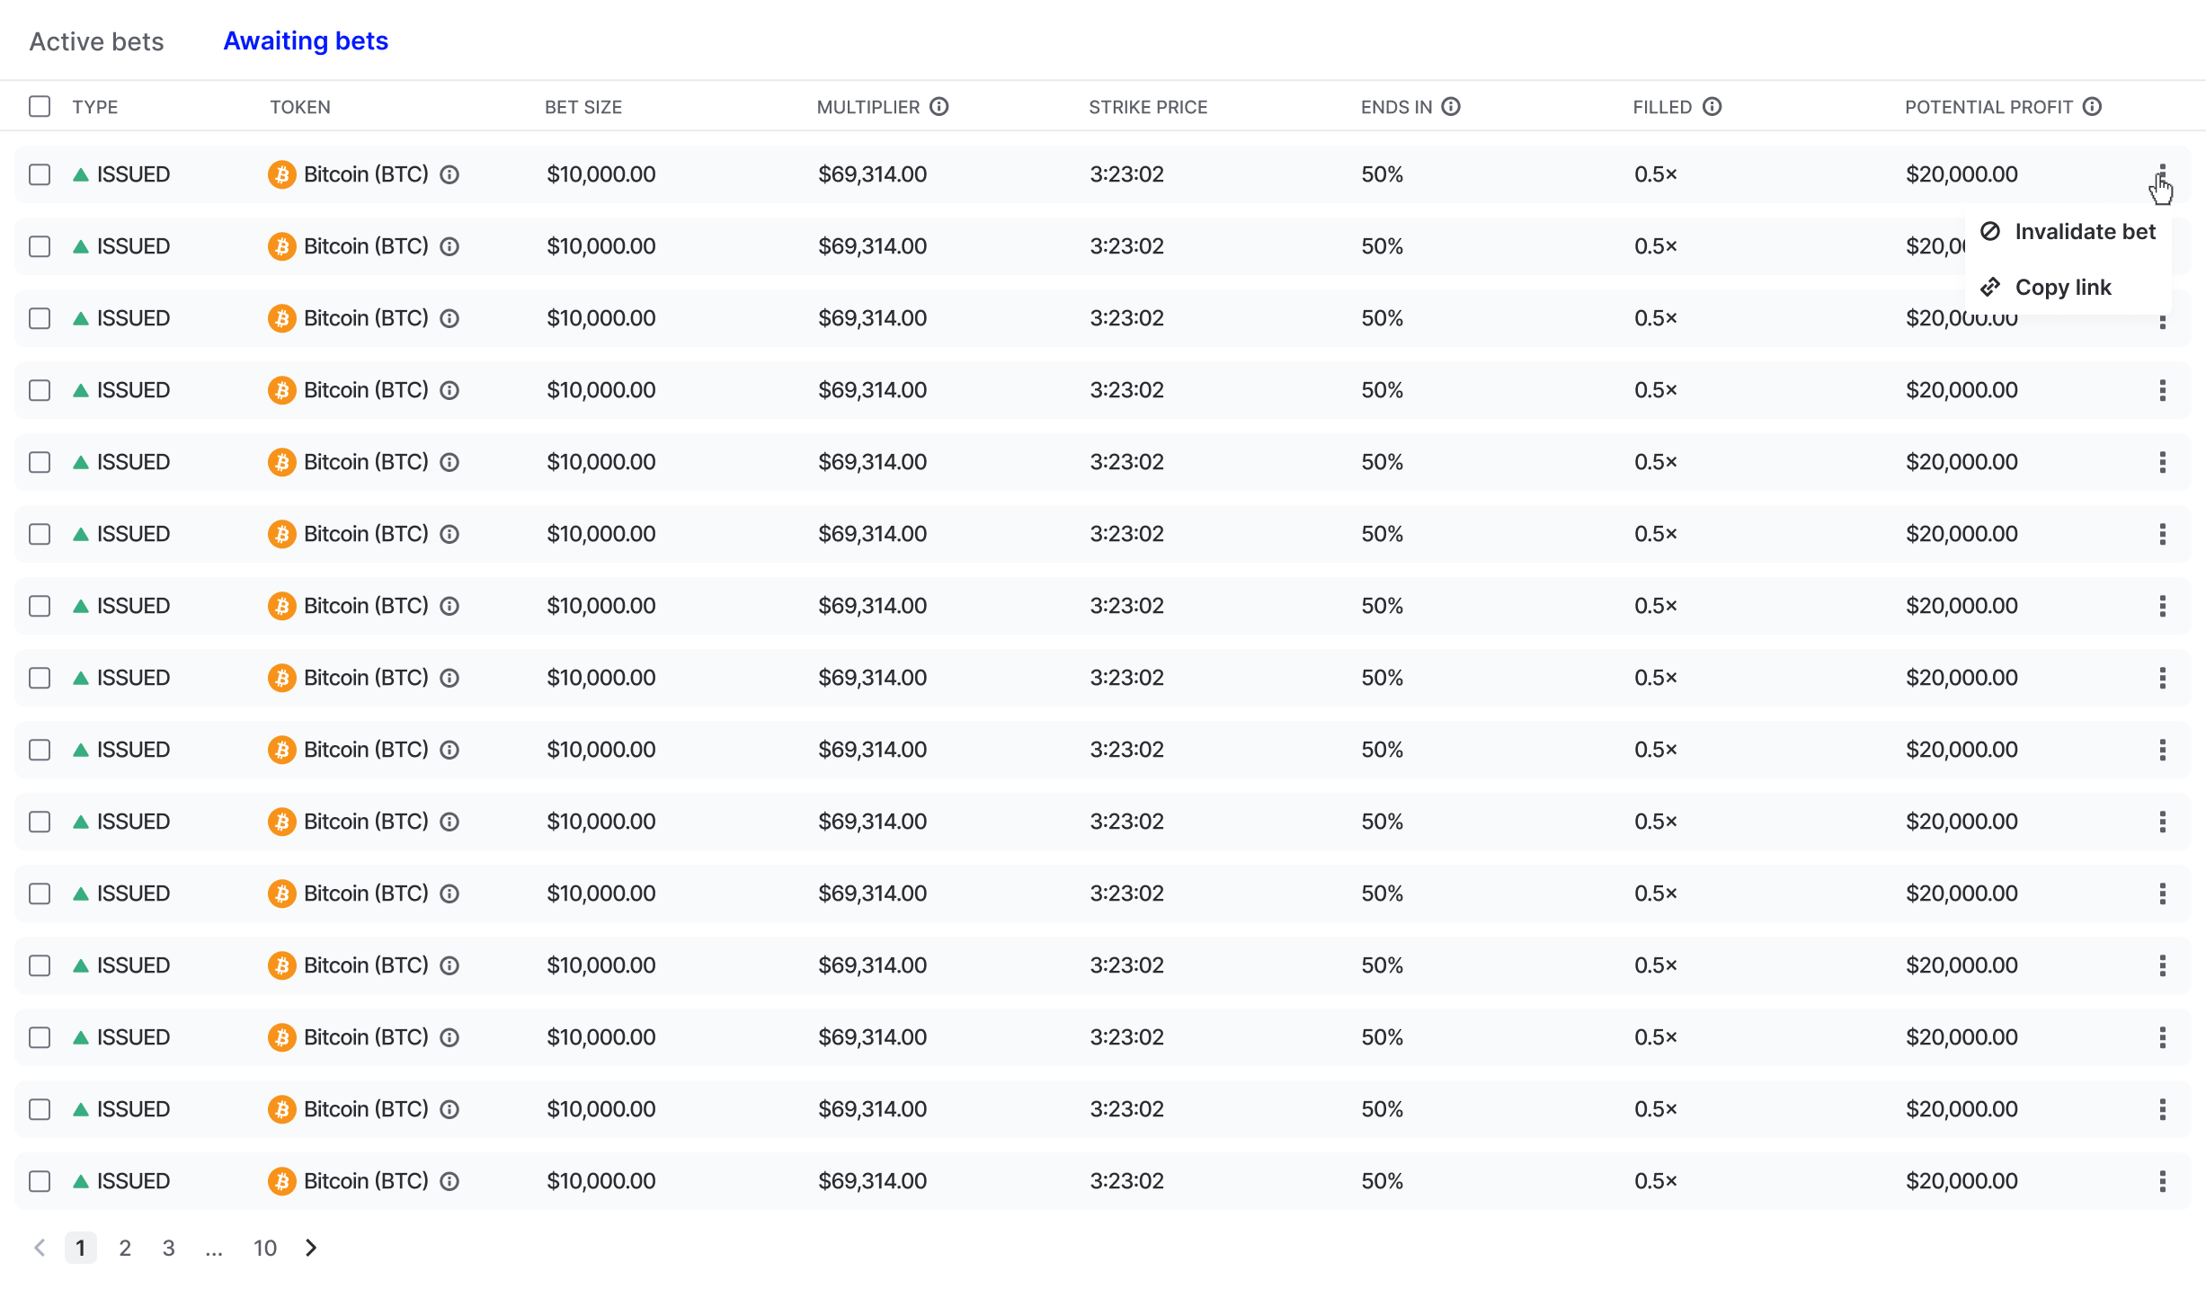Image resolution: width=2206 pixels, height=1289 pixels.
Task: Click the Bitcoin logo in the last row
Action: 281,1181
